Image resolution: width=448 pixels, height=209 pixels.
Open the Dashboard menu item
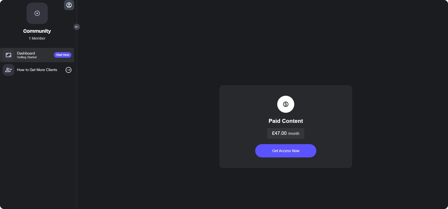37,55
